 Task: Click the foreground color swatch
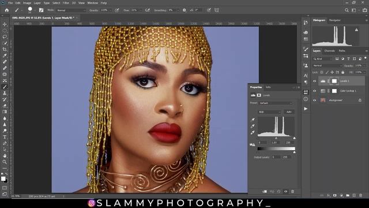[3, 179]
